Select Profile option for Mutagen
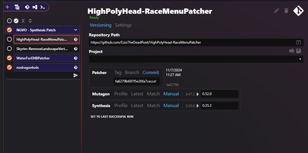308x153 pixels. pyautogui.click(x=121, y=94)
